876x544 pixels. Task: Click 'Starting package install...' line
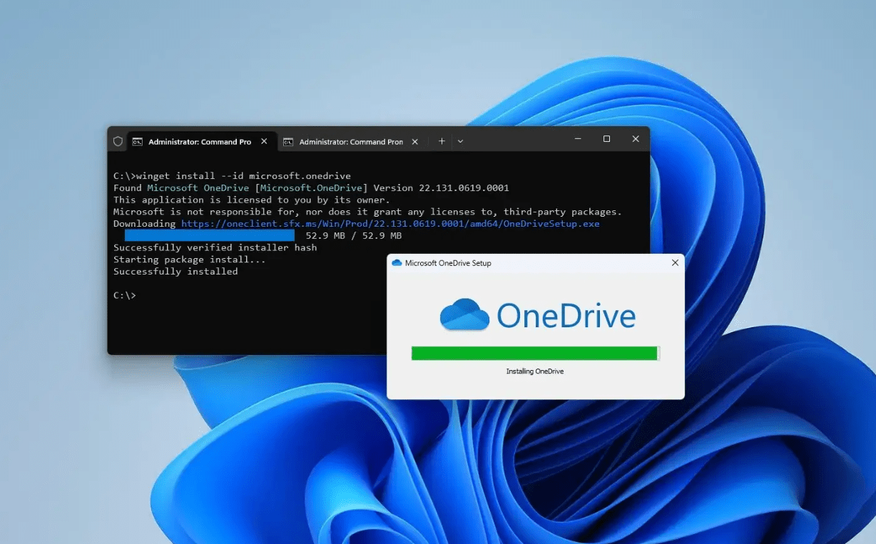189,260
